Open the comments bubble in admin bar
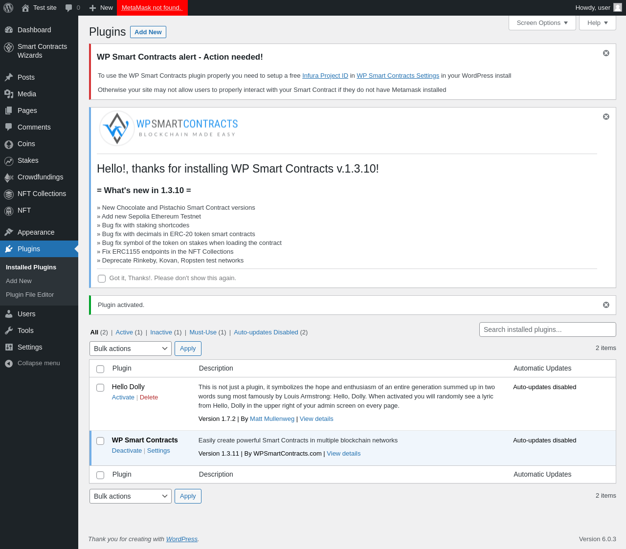Image resolution: width=626 pixels, height=549 pixels. [69, 8]
